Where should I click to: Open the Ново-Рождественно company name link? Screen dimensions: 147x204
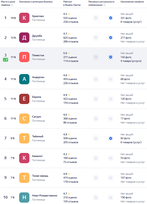pos(45,196)
